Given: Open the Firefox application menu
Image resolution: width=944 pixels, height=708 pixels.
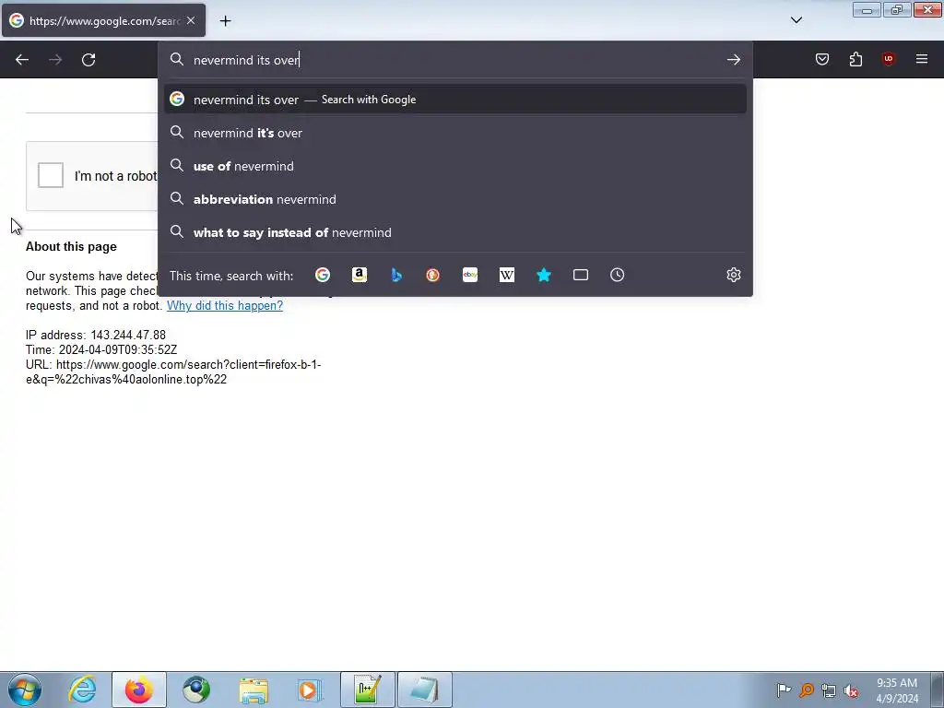Looking at the screenshot, I should pos(922,59).
